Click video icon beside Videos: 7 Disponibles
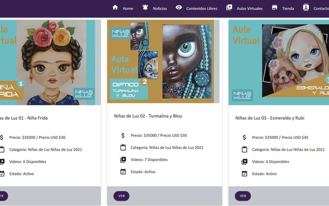 point(123,160)
